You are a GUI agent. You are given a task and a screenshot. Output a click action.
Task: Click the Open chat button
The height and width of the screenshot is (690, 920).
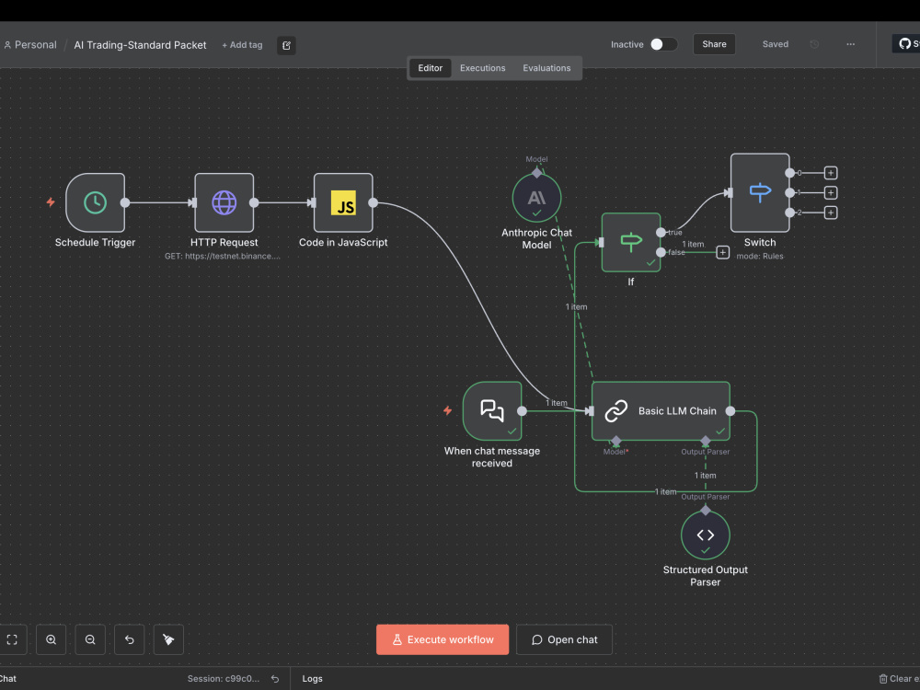point(564,639)
